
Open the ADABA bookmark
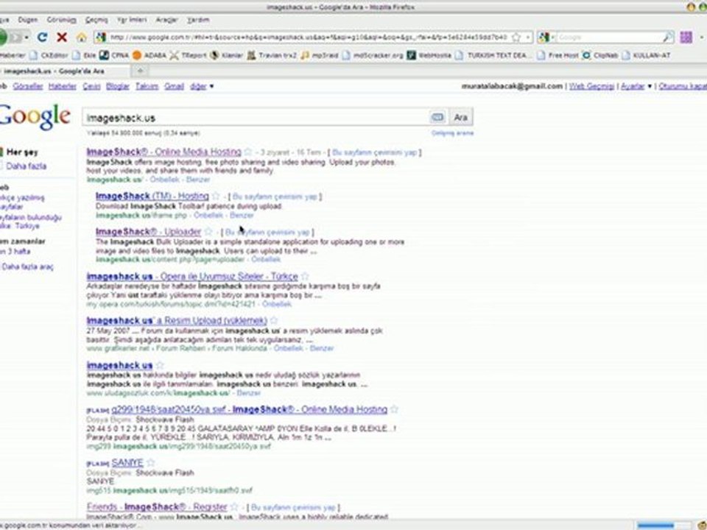[x=150, y=55]
